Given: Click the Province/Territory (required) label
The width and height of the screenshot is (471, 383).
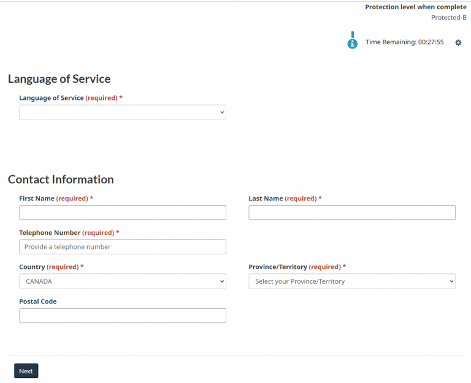Looking at the screenshot, I should coord(297,267).
